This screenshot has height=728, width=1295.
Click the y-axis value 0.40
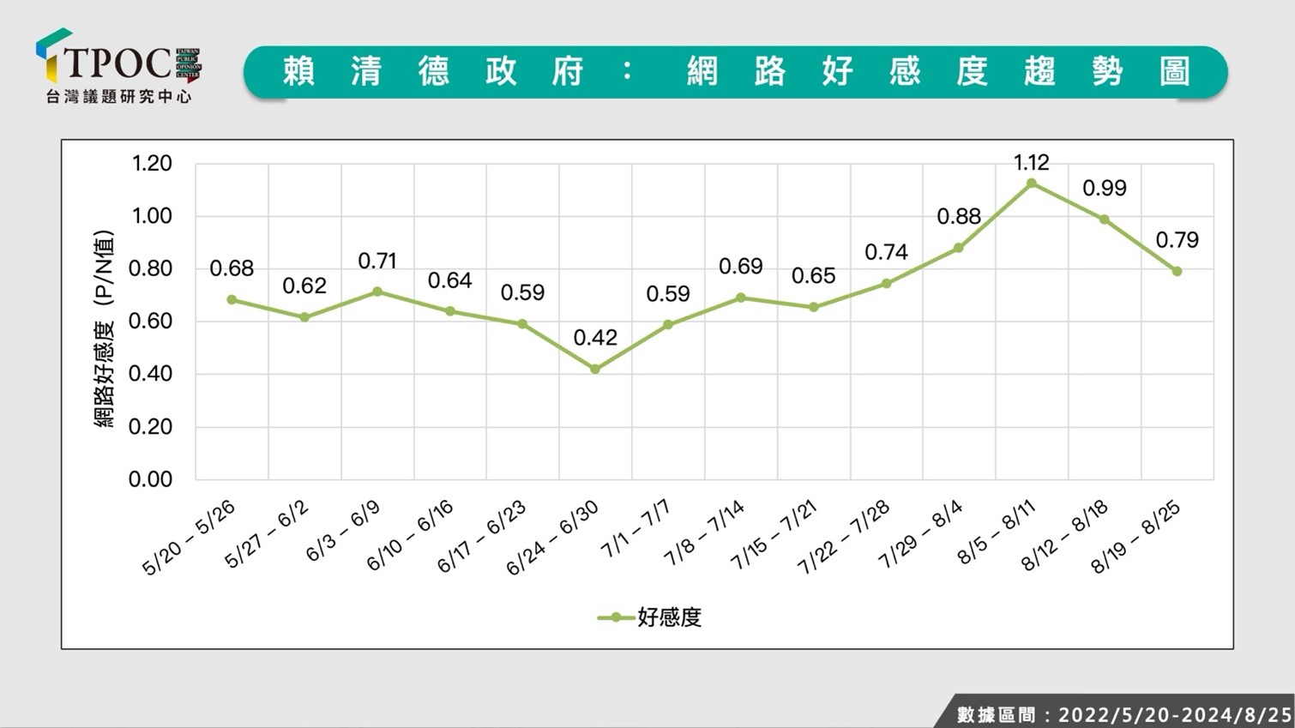(x=151, y=374)
